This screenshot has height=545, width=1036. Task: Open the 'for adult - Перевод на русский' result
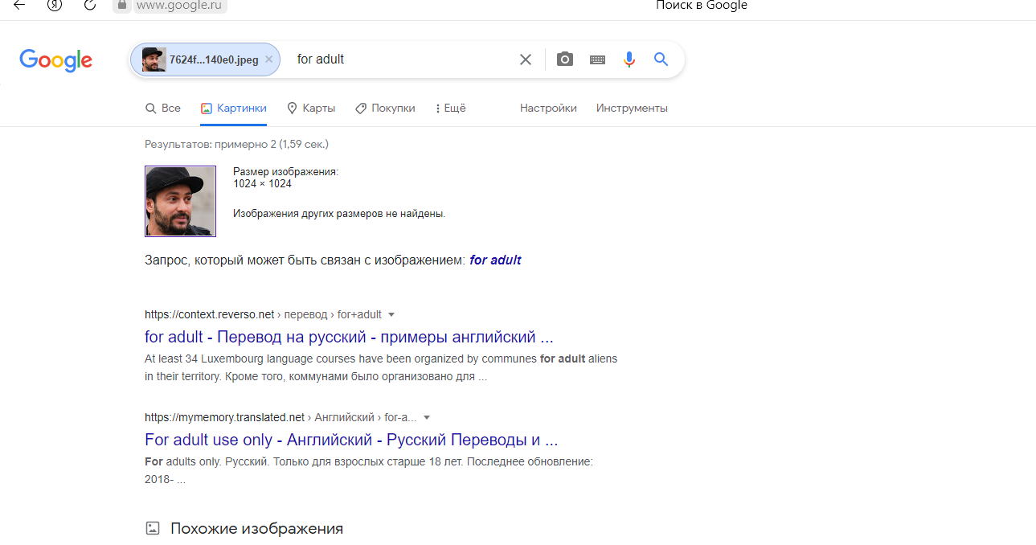pyautogui.click(x=349, y=337)
